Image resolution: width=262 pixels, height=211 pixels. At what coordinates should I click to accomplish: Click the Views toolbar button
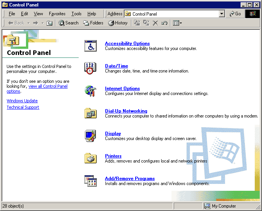point(177,23)
